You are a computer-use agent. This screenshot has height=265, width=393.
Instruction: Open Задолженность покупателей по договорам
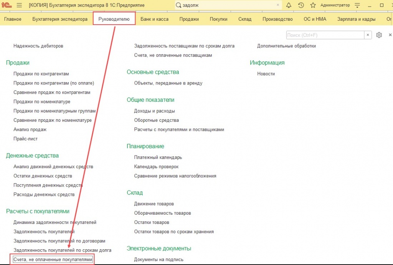point(59,241)
